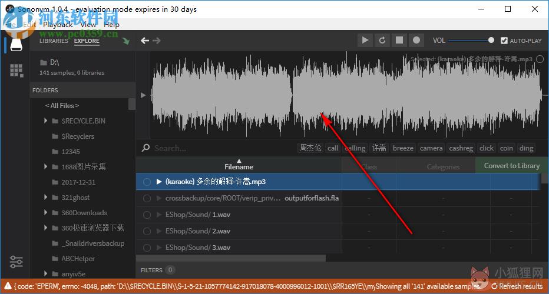Select the flask sidebar icon
The width and height of the screenshot is (549, 294).
[16, 45]
